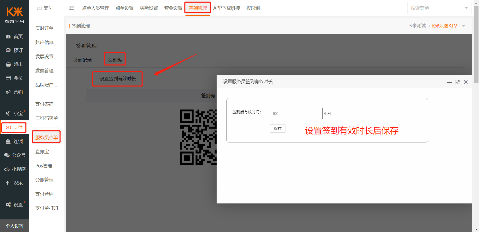The height and width of the screenshot is (232, 479).
Task: Open 首页 dashboard icon in sidebar
Action: click(x=8, y=37)
